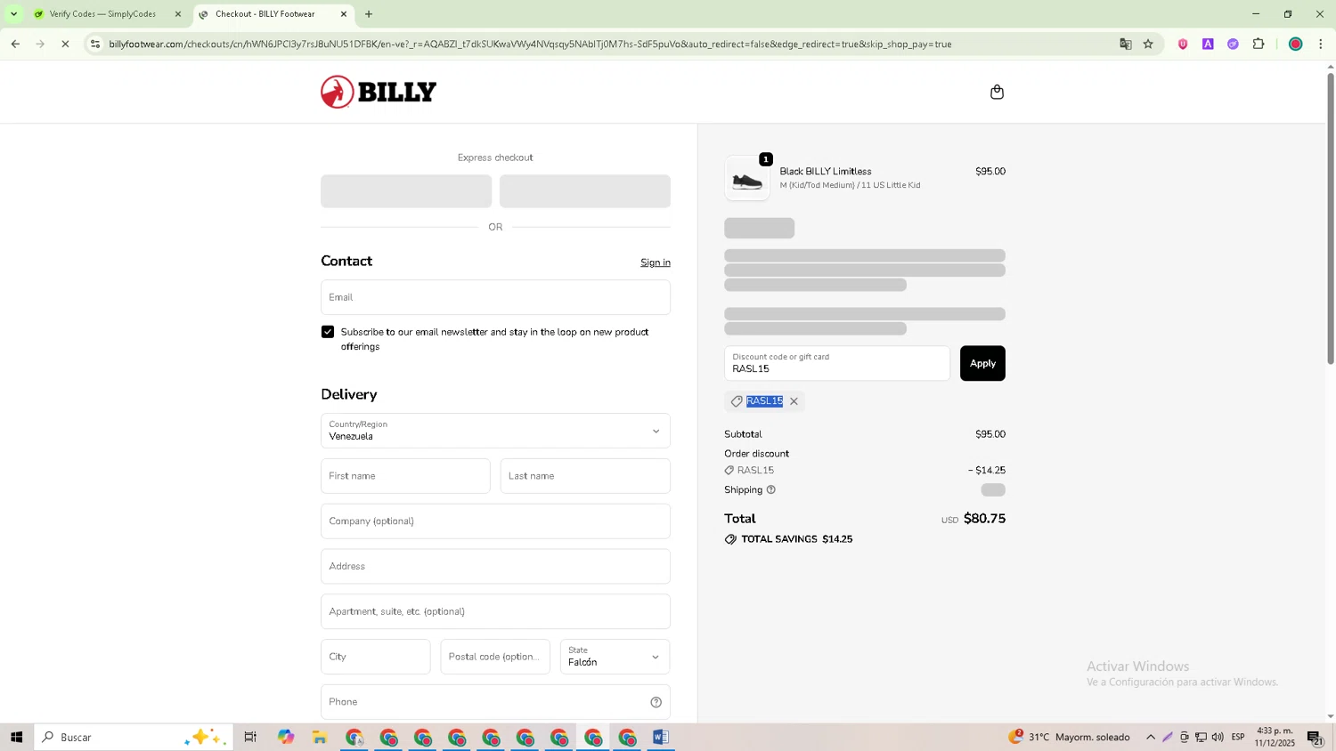Image resolution: width=1336 pixels, height=751 pixels.
Task: Click the Address field
Action: pyautogui.click(x=495, y=567)
